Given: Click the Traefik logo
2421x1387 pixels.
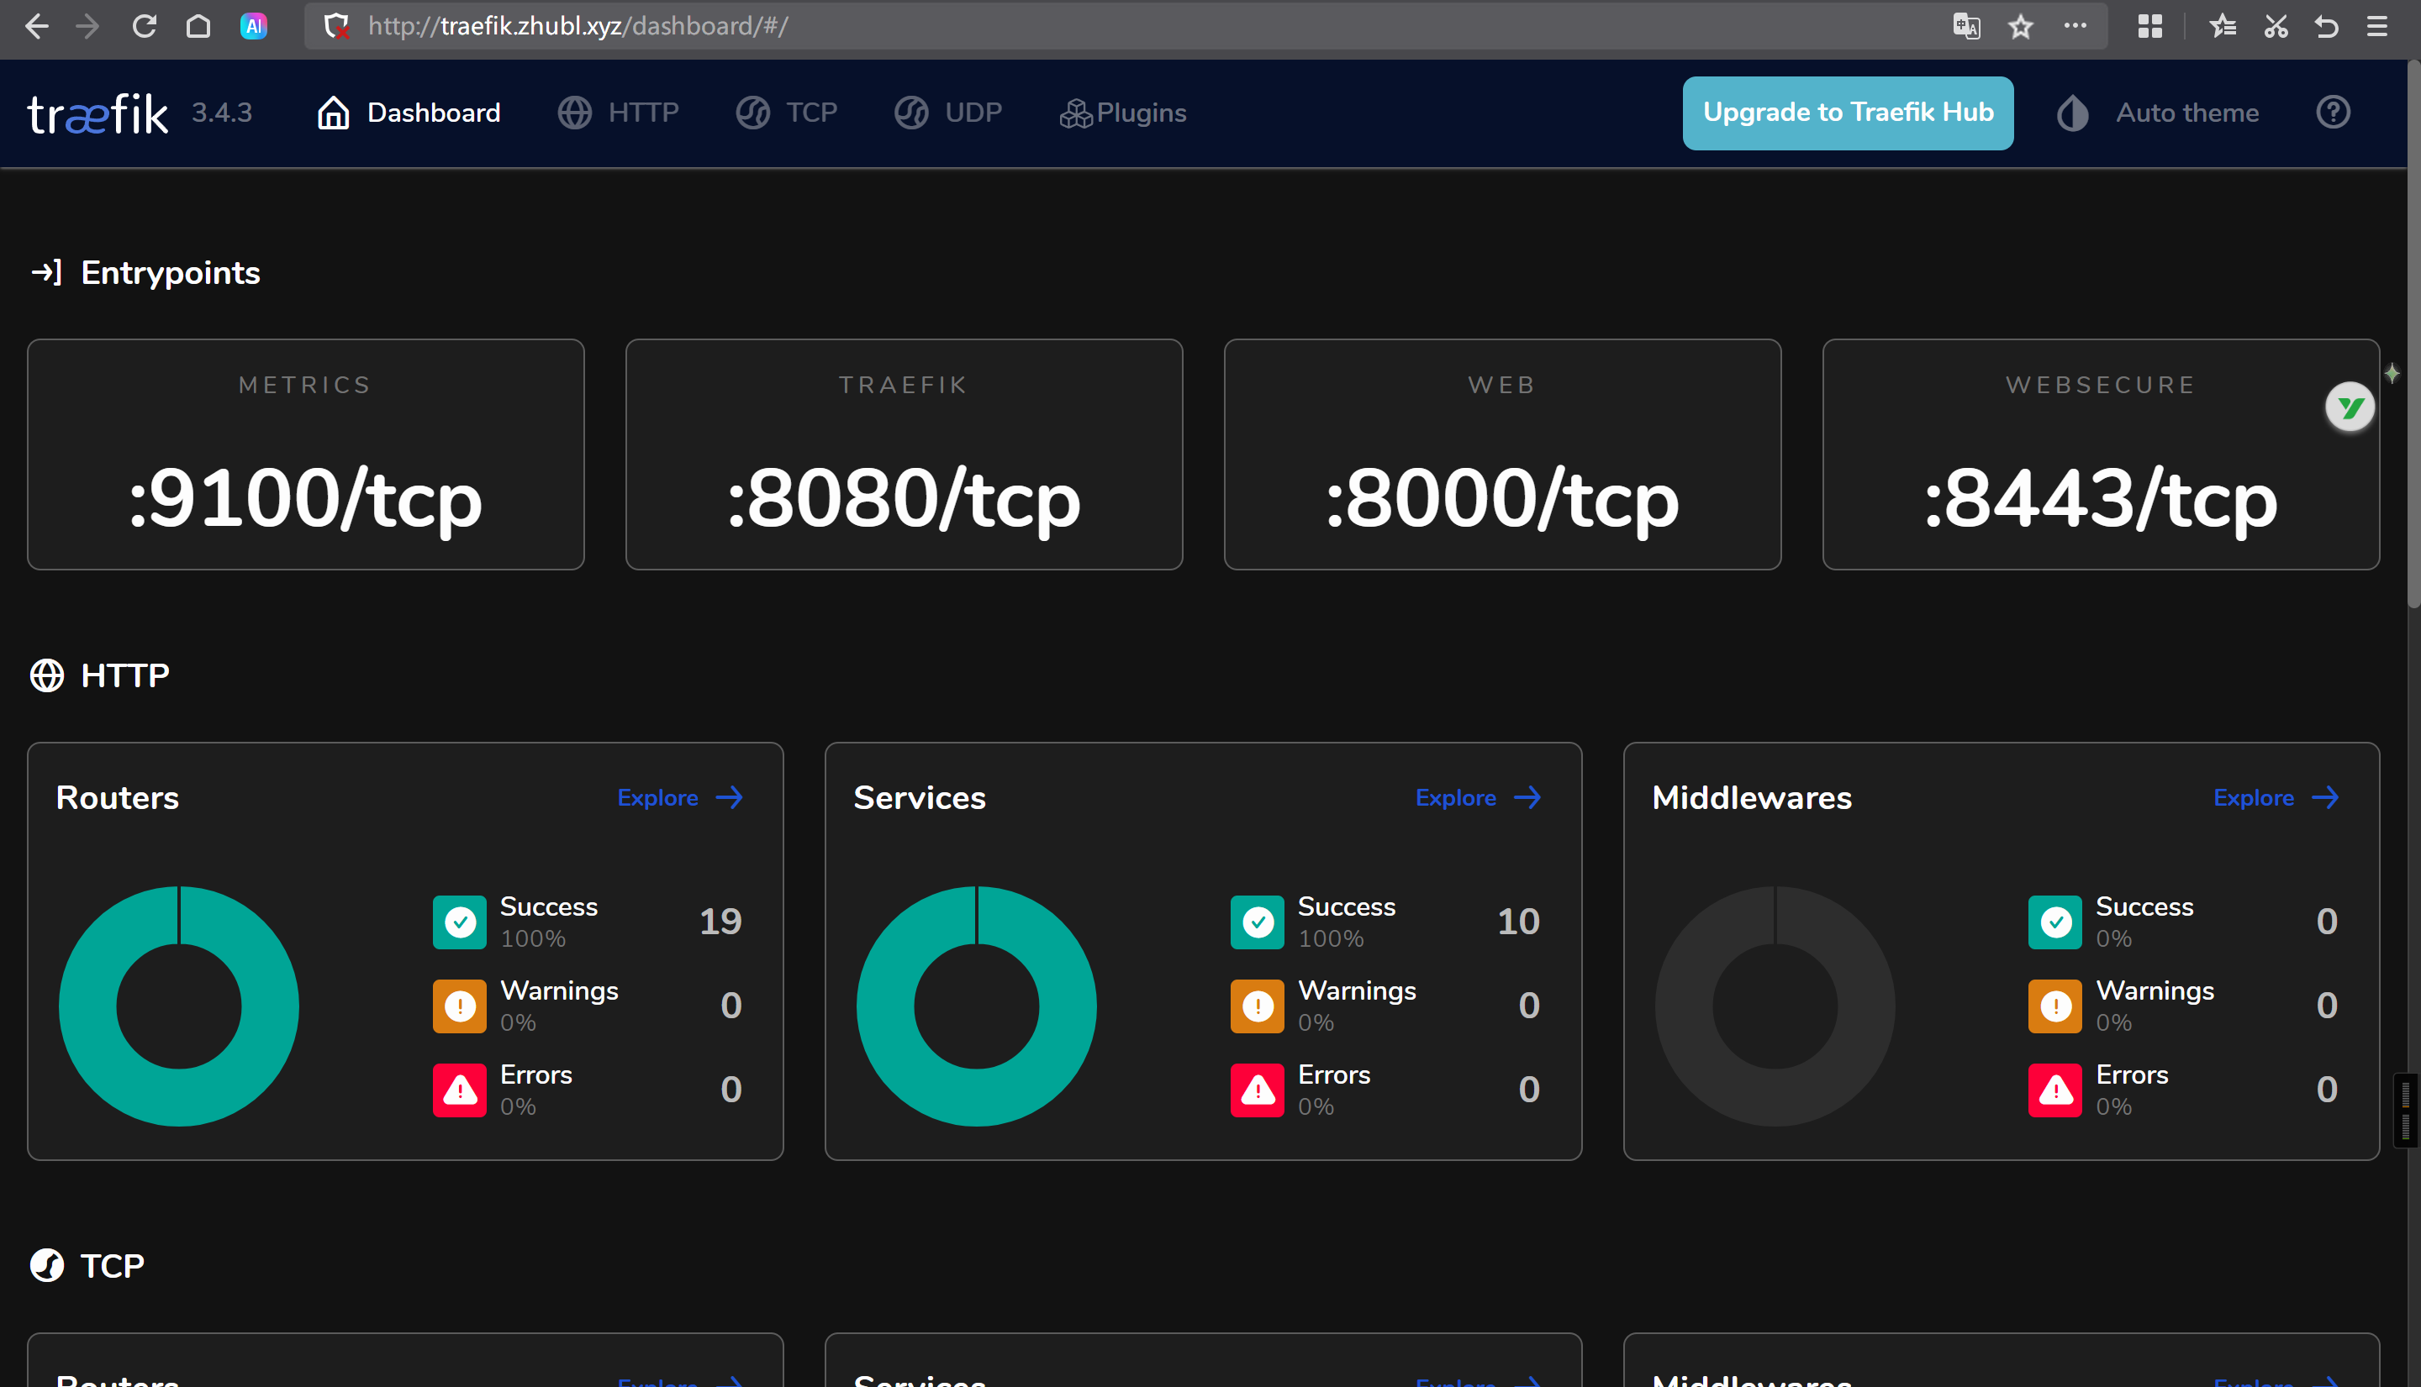Looking at the screenshot, I should [x=98, y=113].
